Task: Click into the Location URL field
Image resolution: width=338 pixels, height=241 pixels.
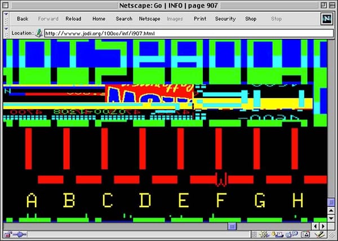Action: [189, 33]
